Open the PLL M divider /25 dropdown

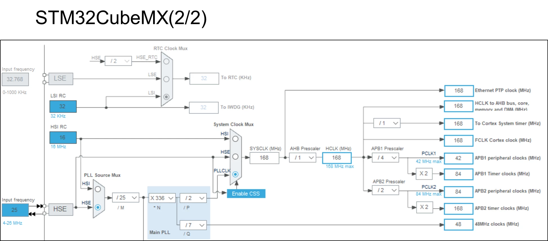tap(126, 198)
